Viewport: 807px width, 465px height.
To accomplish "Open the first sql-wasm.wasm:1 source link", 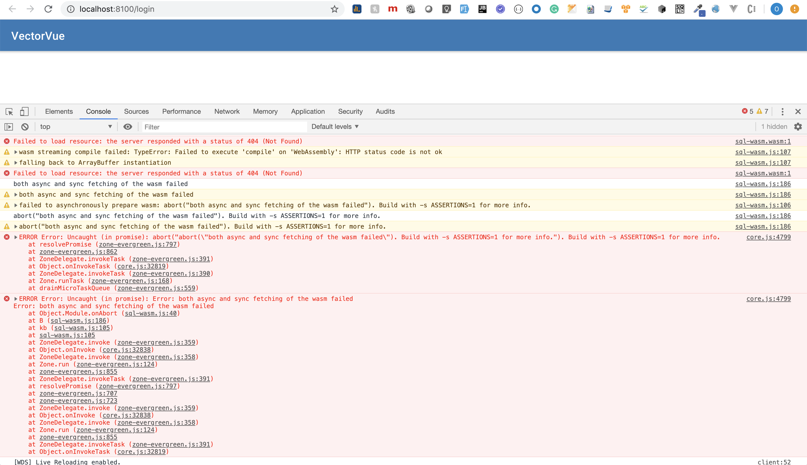I will 763,141.
